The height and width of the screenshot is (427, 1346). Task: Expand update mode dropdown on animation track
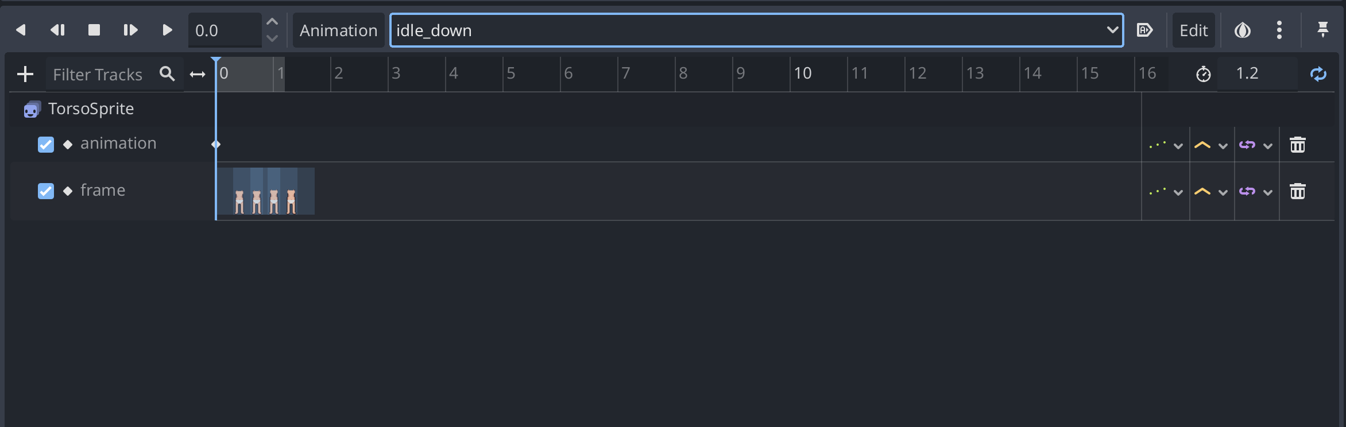(1166, 145)
